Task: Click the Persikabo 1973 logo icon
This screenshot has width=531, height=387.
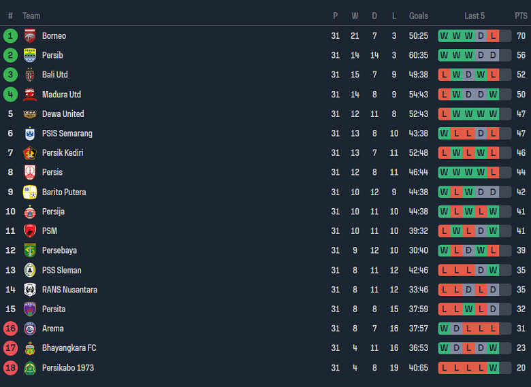Action: 29,368
